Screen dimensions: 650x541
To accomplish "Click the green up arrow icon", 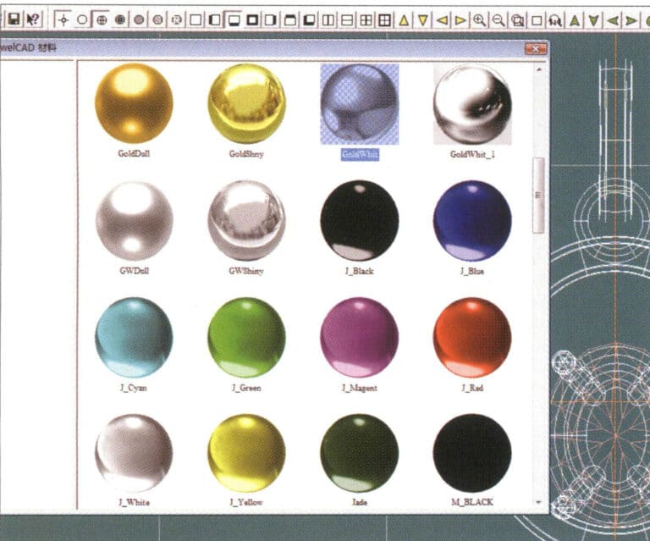I will pyautogui.click(x=575, y=20).
